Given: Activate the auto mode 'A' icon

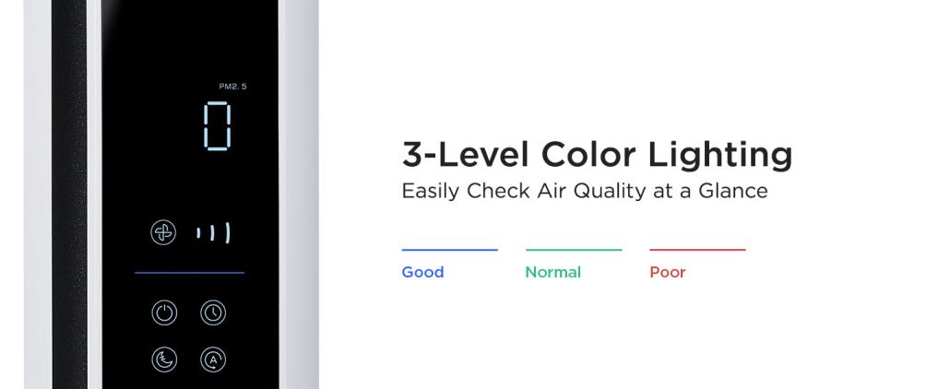Looking at the screenshot, I should point(213,360).
